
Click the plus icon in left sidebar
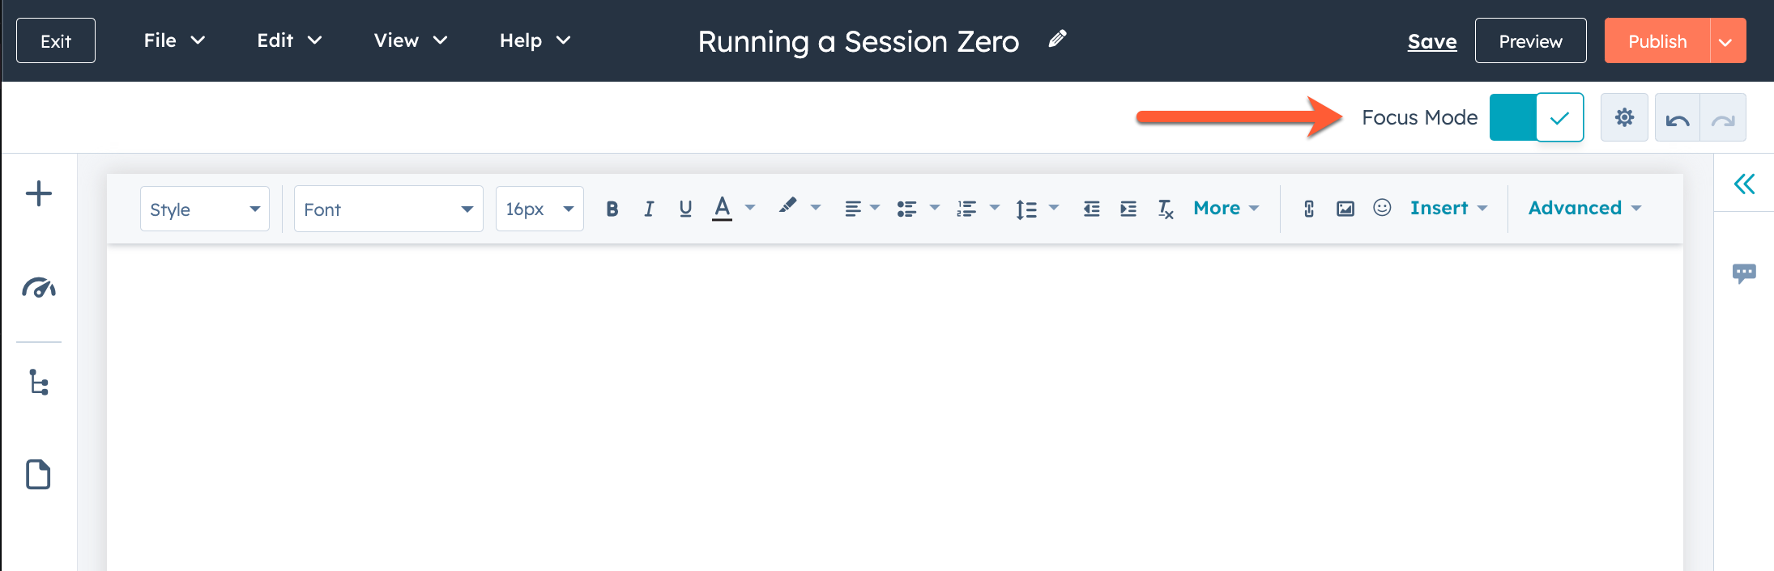39,193
